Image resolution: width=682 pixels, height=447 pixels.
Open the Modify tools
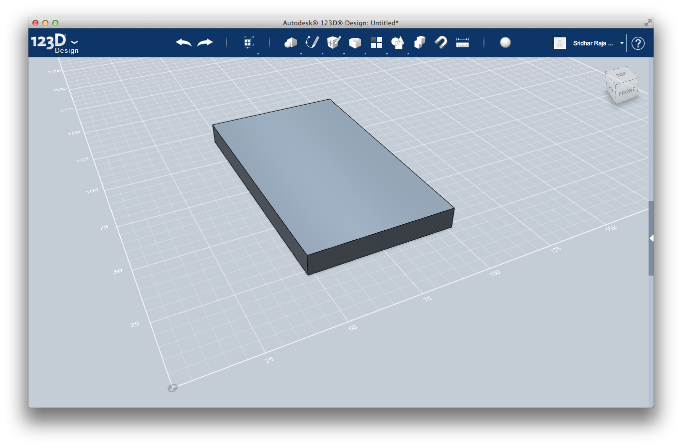(355, 43)
